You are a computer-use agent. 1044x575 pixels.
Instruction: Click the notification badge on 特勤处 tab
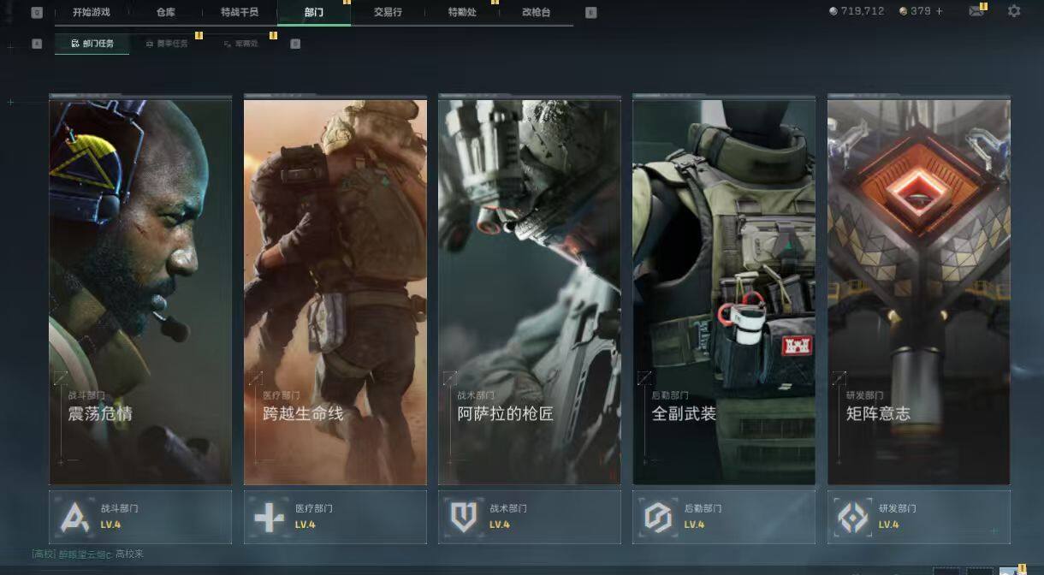[495, 3]
